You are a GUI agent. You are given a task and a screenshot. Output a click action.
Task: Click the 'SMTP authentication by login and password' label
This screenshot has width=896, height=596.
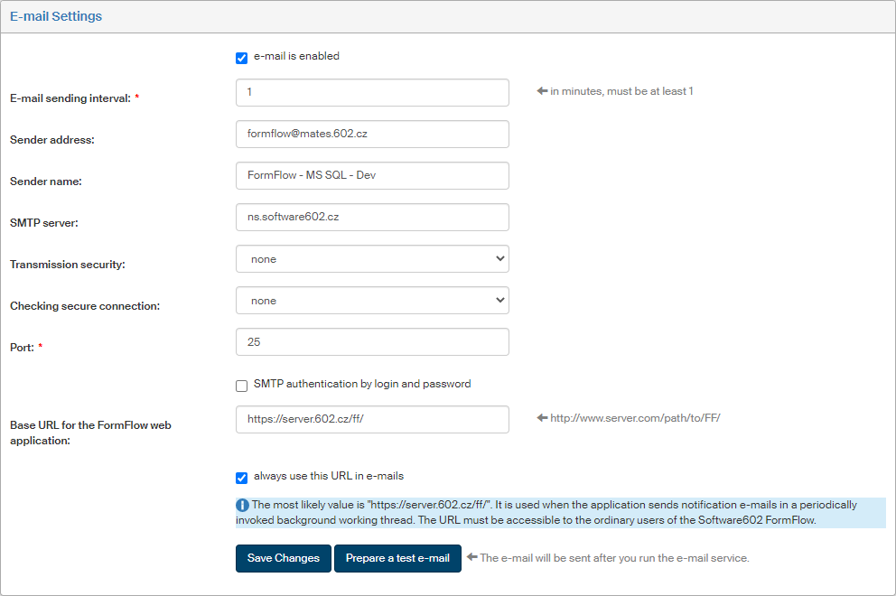(x=362, y=384)
